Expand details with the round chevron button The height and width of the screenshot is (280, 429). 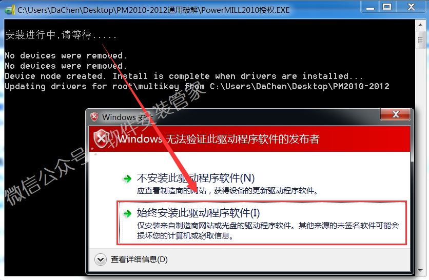[101, 259]
